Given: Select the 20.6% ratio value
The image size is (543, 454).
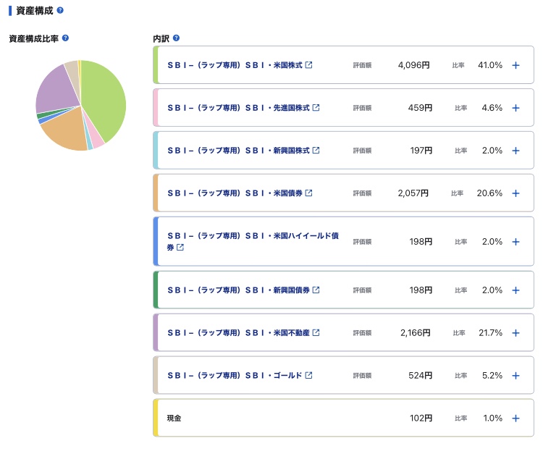Looking at the screenshot, I should [489, 193].
